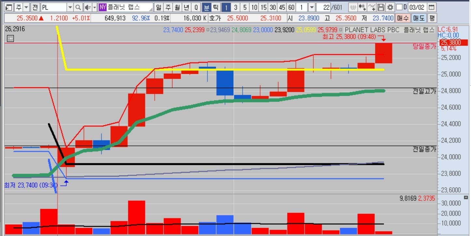This screenshot has width=471, height=236.
Task: Click the 최저 23,7400 low marker label
Action: click(31, 185)
